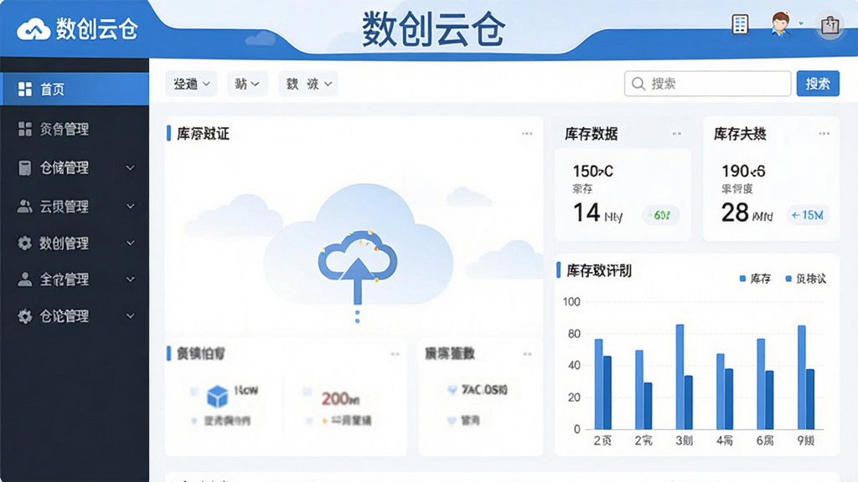The width and height of the screenshot is (858, 482).
Task: Toggle the second legend entry right of 库存
Action: pyautogui.click(x=805, y=279)
